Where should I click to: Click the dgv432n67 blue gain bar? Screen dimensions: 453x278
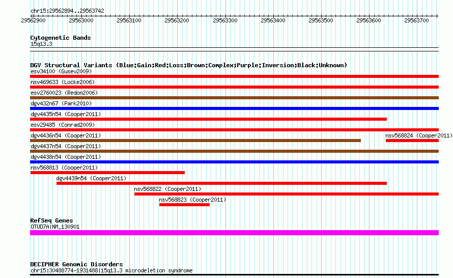pyautogui.click(x=234, y=108)
